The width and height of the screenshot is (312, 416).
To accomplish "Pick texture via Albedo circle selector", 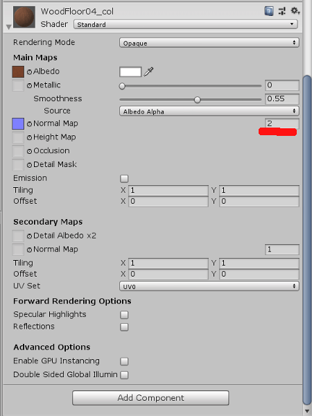I will pos(29,72).
